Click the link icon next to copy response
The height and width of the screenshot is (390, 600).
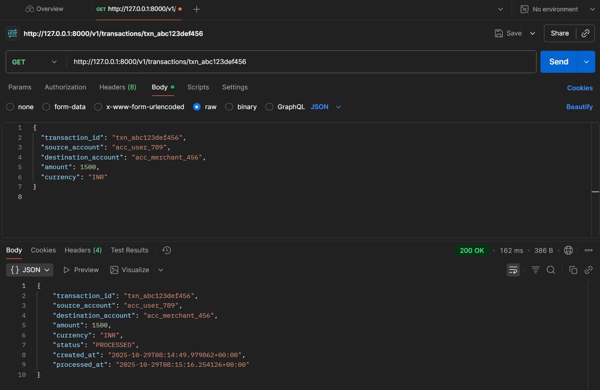[588, 270]
